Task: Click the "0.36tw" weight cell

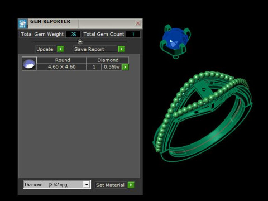Action: pyautogui.click(x=112, y=67)
